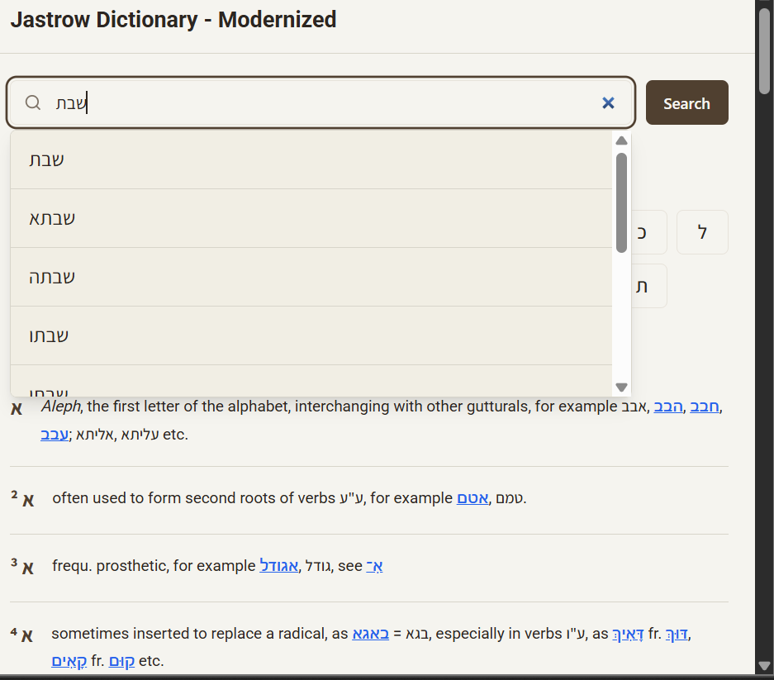Open the דּוּךְ link
This screenshot has width=774, height=680.
pyautogui.click(x=677, y=634)
